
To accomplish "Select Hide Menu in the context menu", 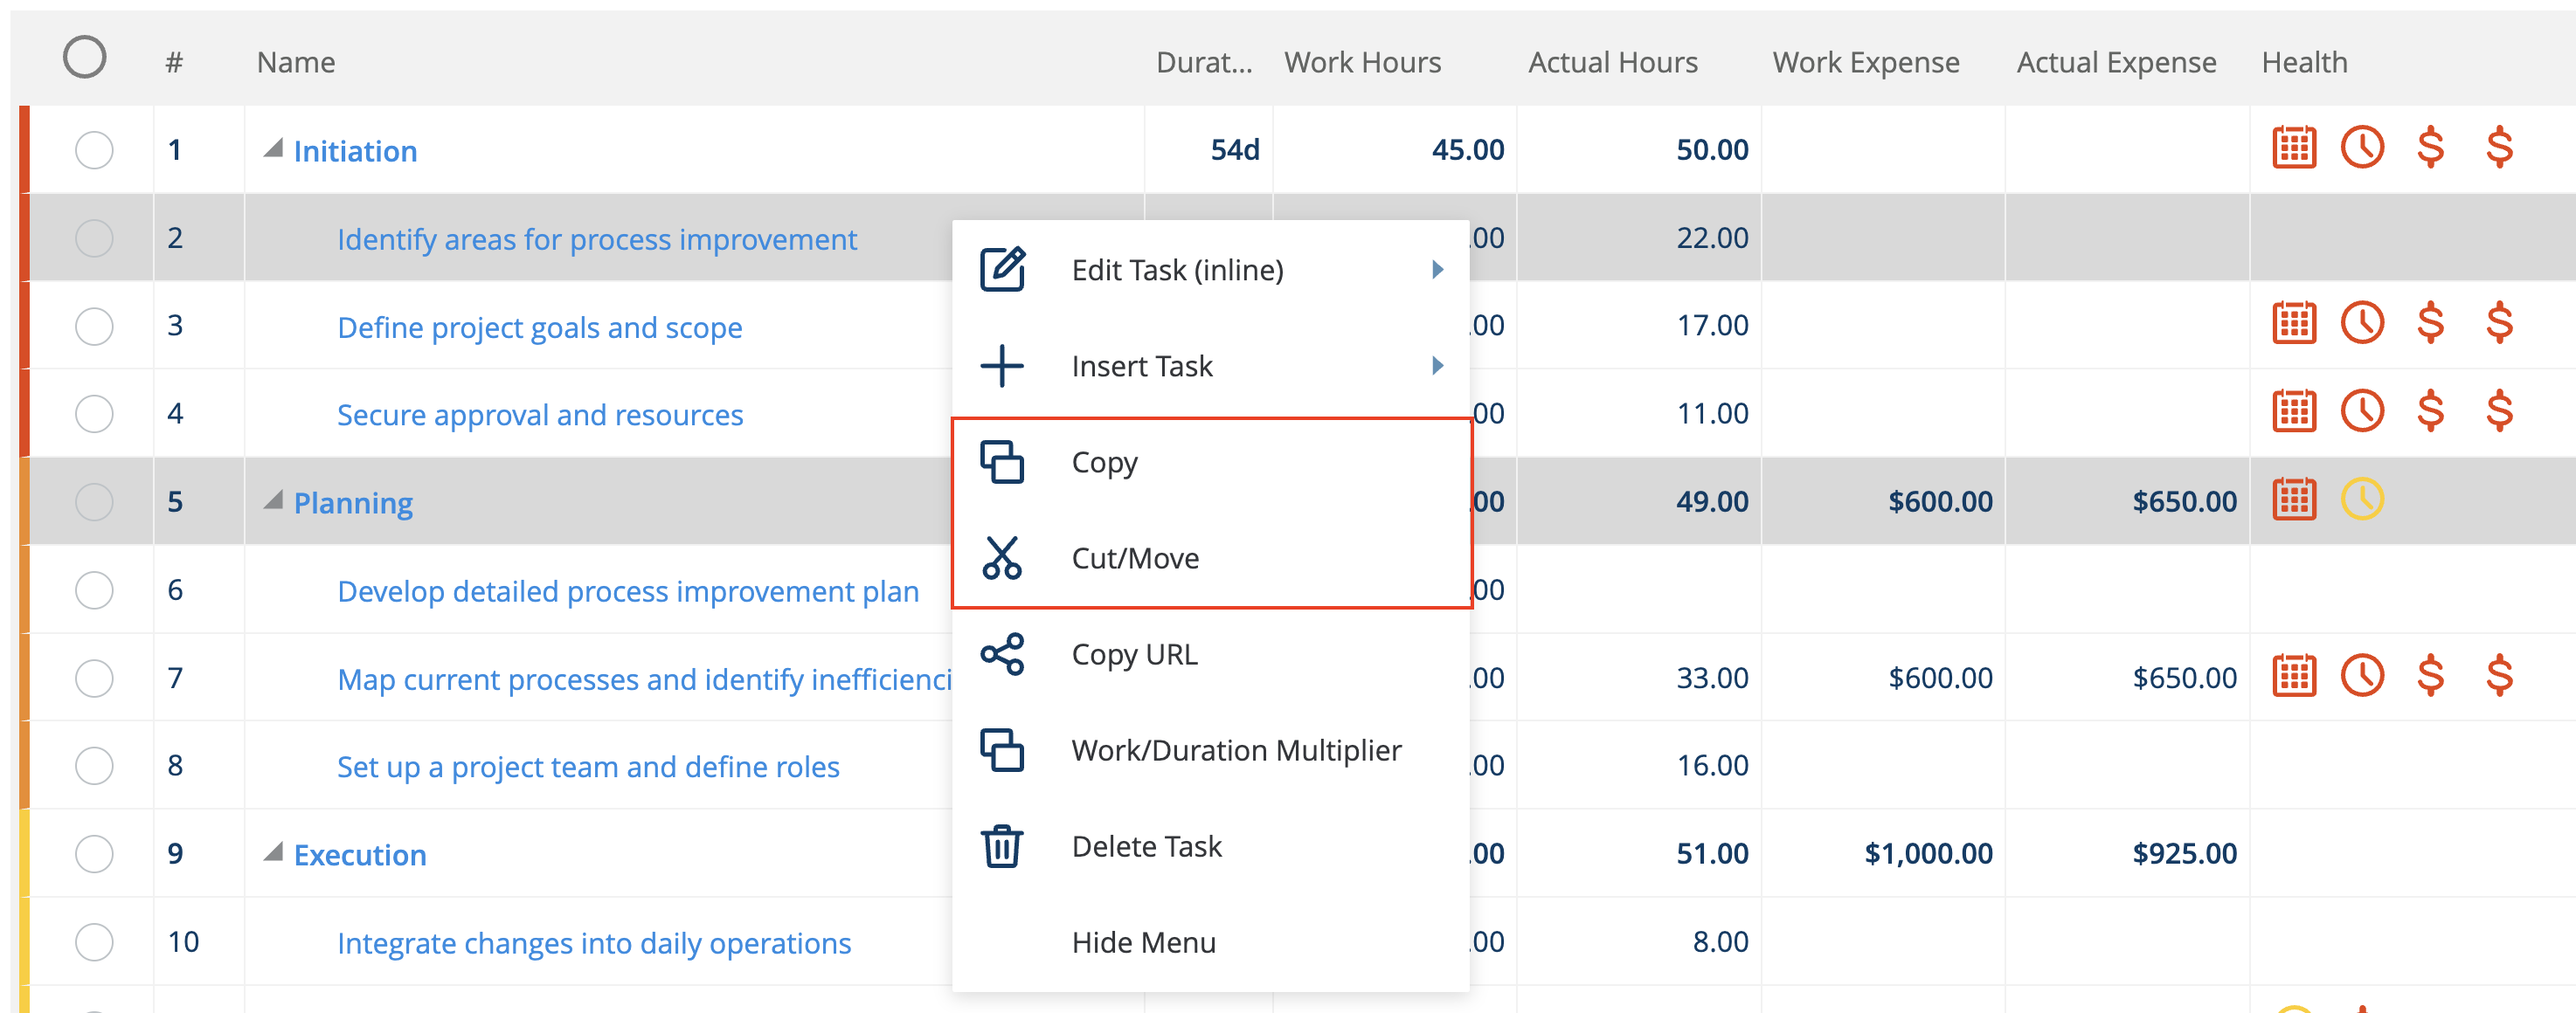I will [1143, 942].
